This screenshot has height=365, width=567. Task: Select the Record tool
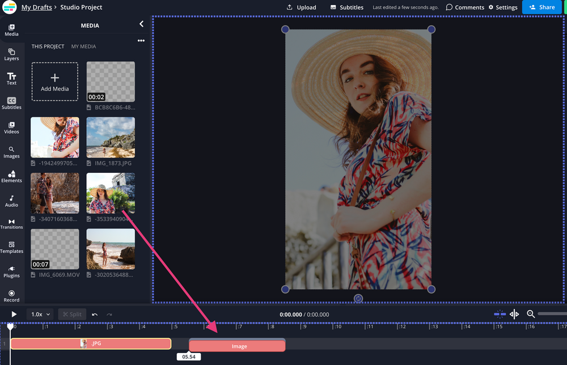click(x=11, y=295)
